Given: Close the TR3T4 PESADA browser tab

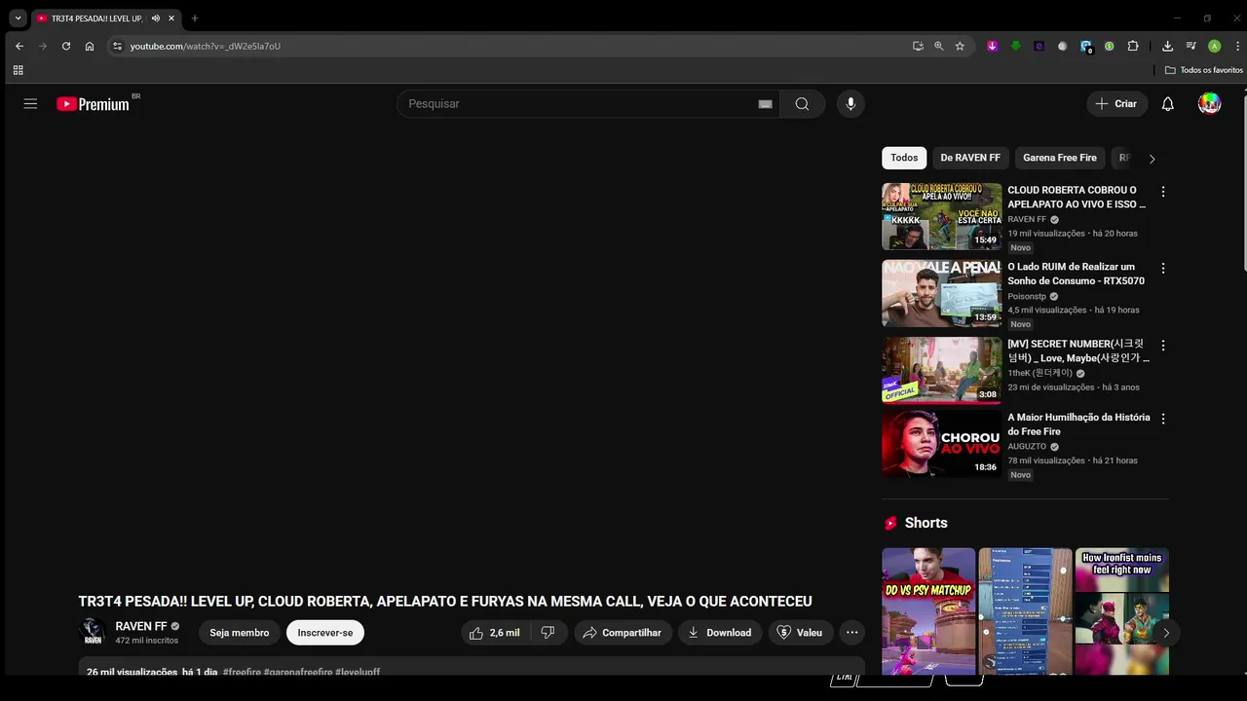Looking at the screenshot, I should click(x=172, y=18).
